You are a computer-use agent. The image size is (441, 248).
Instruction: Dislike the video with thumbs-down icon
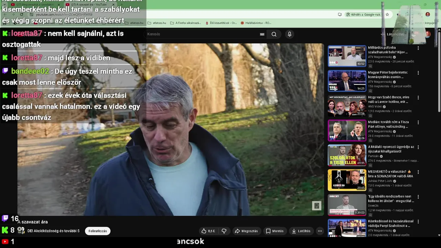224,231
